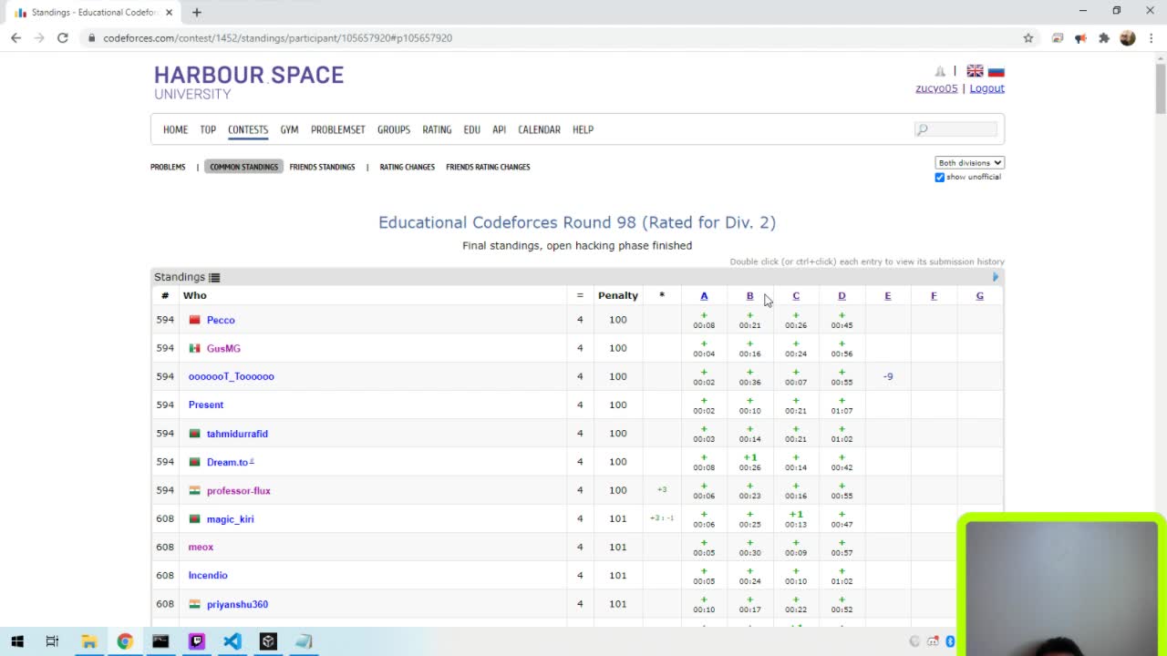The width and height of the screenshot is (1167, 656).
Task: Open the RATING CHANGES tab
Action: pyautogui.click(x=407, y=167)
